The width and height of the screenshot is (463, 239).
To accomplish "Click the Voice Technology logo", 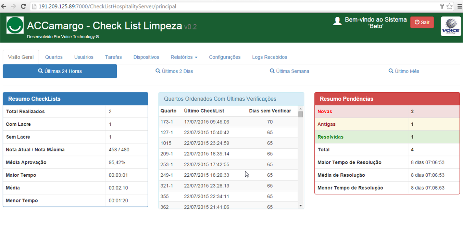I will [451, 26].
